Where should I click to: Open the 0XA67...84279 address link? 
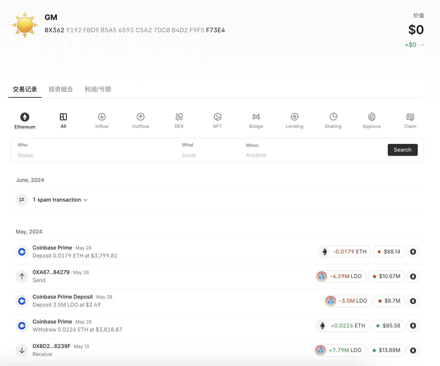51,272
